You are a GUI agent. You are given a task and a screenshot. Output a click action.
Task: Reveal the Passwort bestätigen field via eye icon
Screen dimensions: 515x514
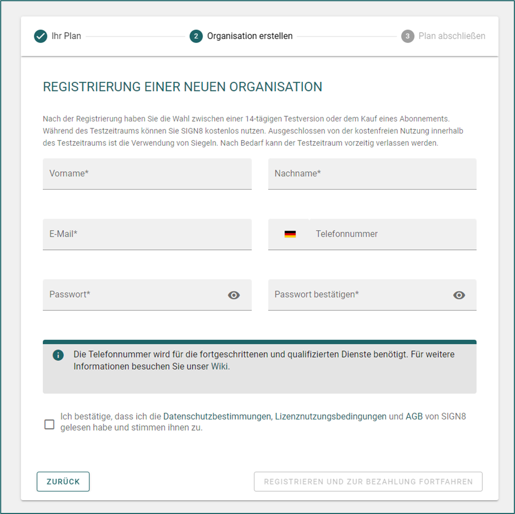(x=459, y=295)
